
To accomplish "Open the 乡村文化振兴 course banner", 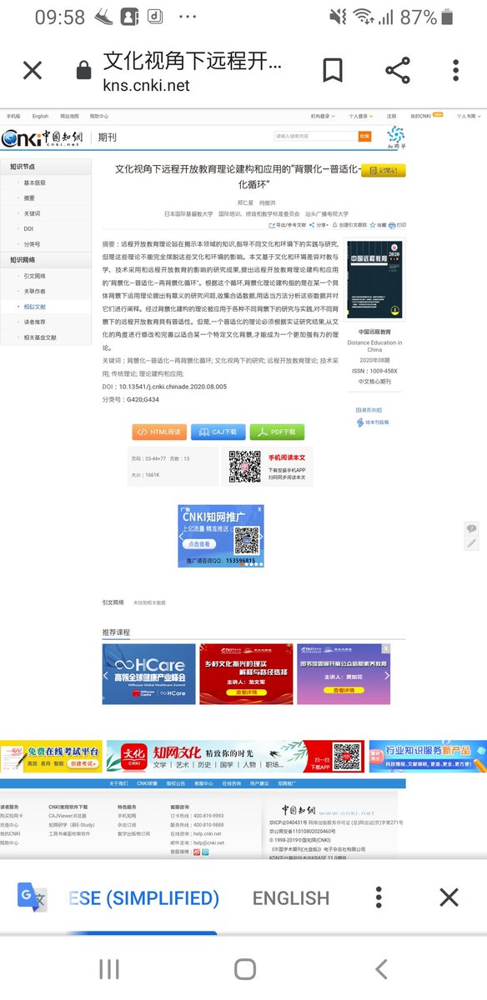I will pyautogui.click(x=246, y=674).
